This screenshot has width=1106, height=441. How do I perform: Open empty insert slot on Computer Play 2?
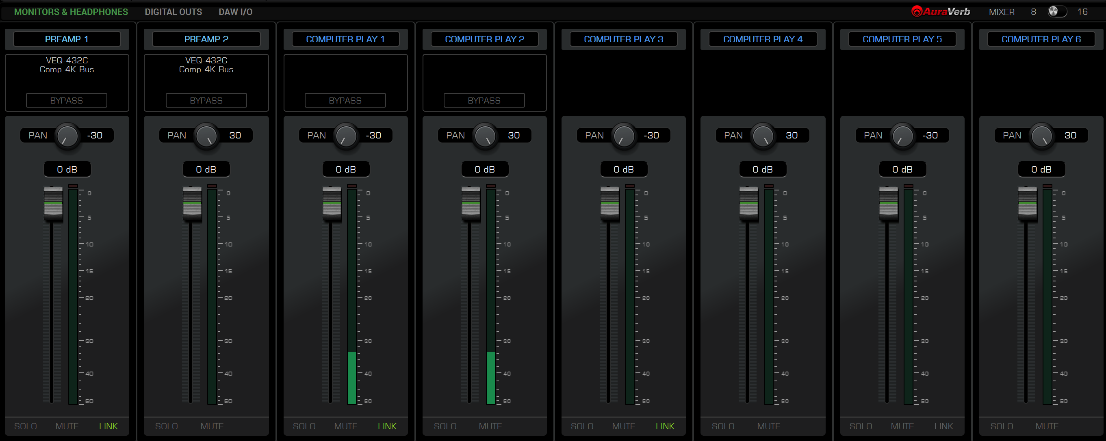click(484, 73)
